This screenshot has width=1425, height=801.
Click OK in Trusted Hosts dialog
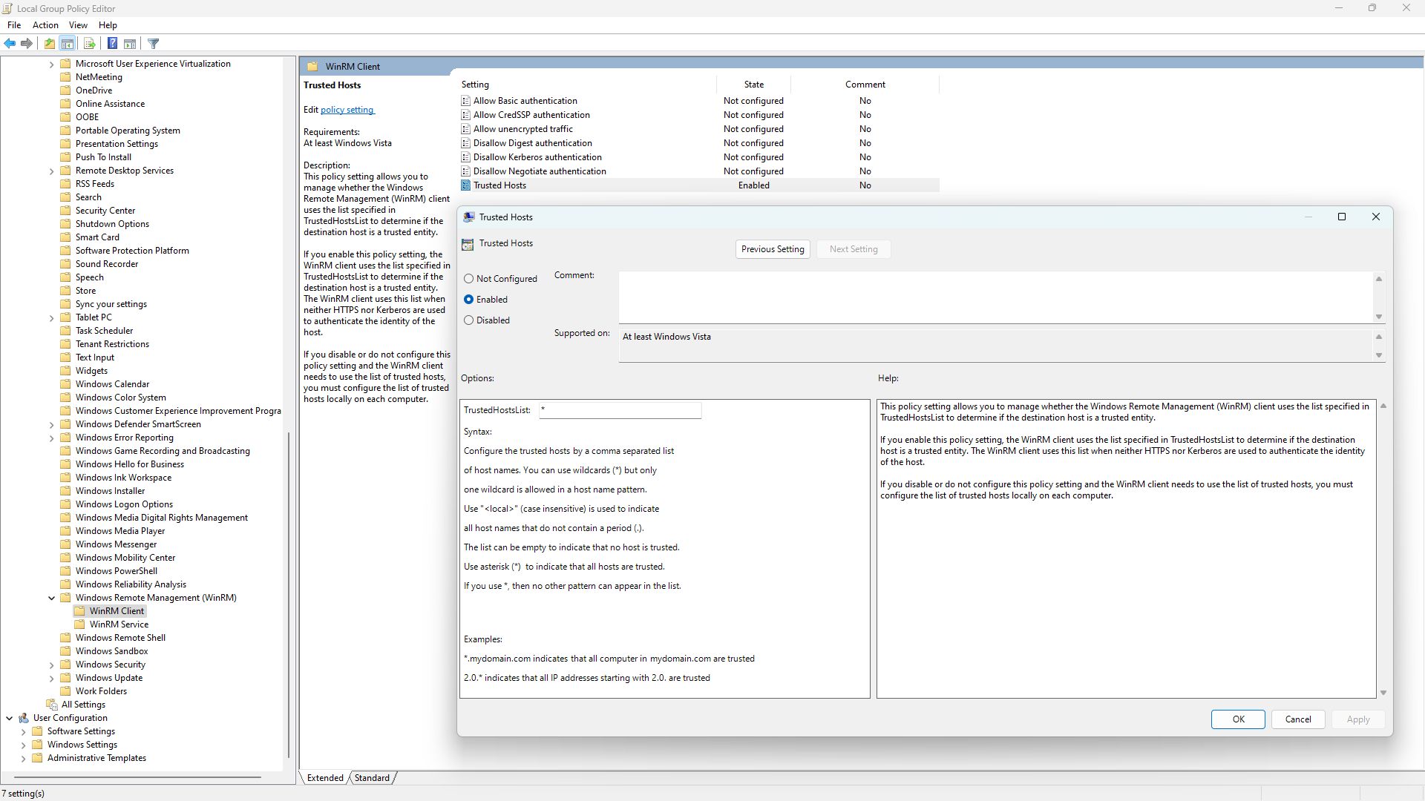(x=1238, y=719)
